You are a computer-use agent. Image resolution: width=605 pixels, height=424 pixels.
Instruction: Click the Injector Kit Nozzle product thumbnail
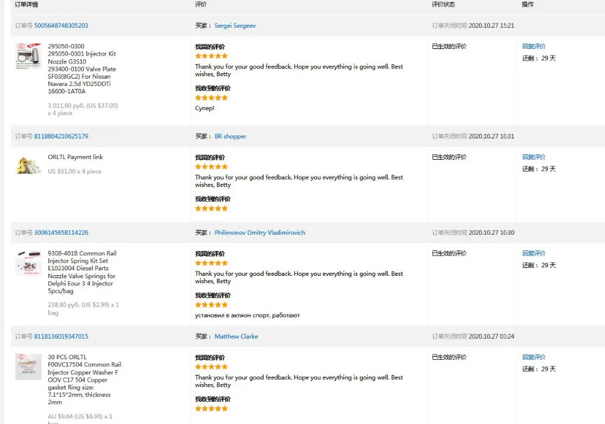point(28,56)
